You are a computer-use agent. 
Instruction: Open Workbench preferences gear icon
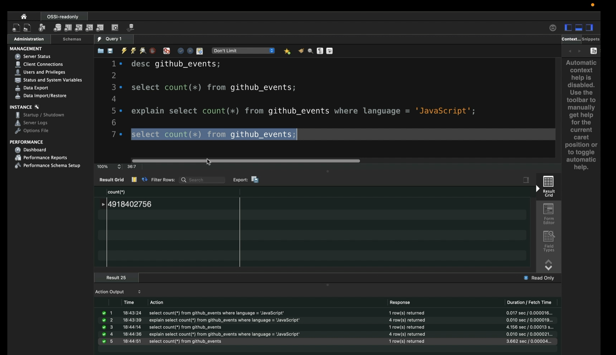point(553,28)
